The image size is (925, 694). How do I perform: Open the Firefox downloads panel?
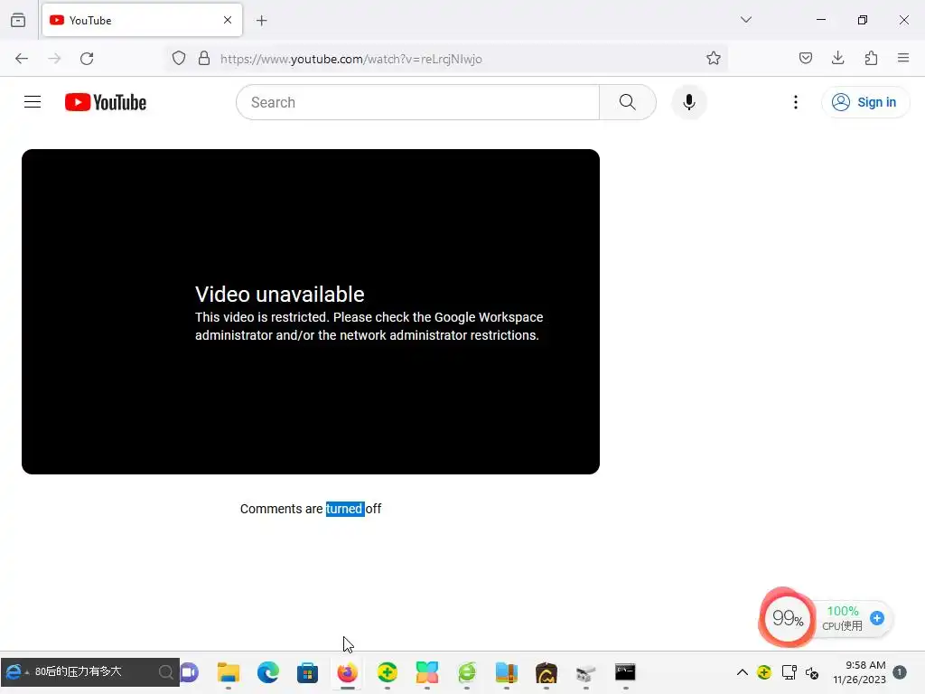point(837,58)
